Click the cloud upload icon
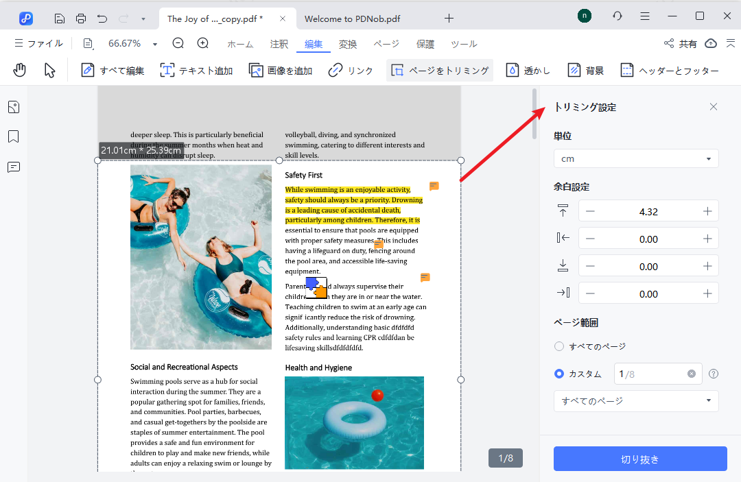 tap(711, 43)
